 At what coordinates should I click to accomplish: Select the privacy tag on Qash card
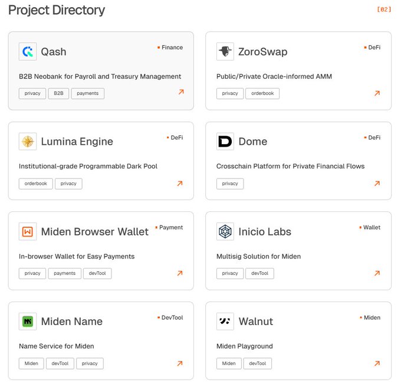pyautogui.click(x=32, y=94)
